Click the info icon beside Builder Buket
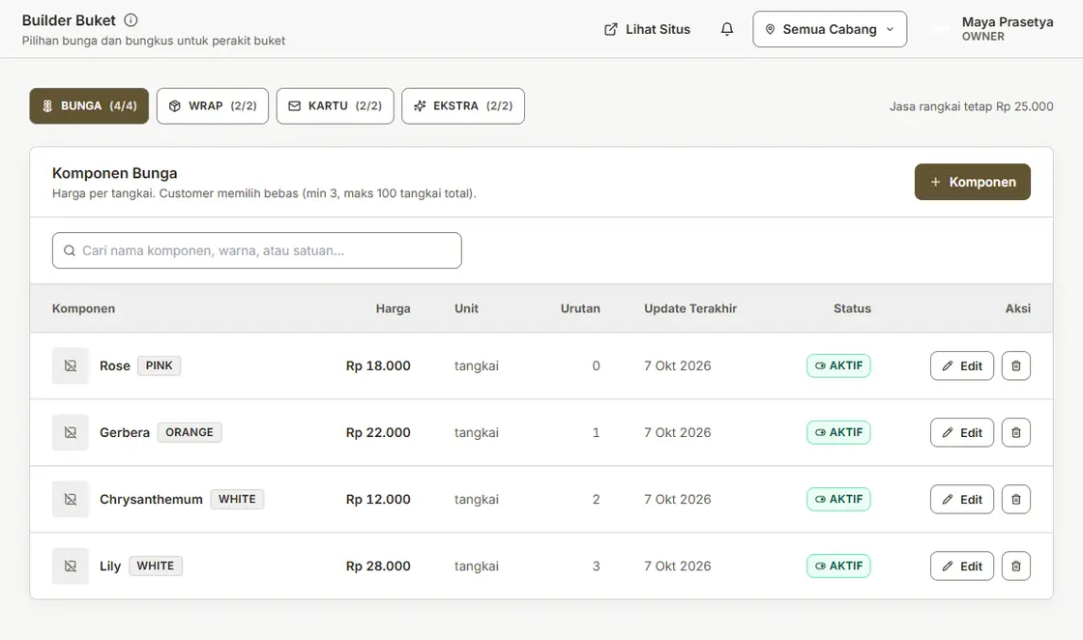The height and width of the screenshot is (640, 1083). tap(131, 20)
